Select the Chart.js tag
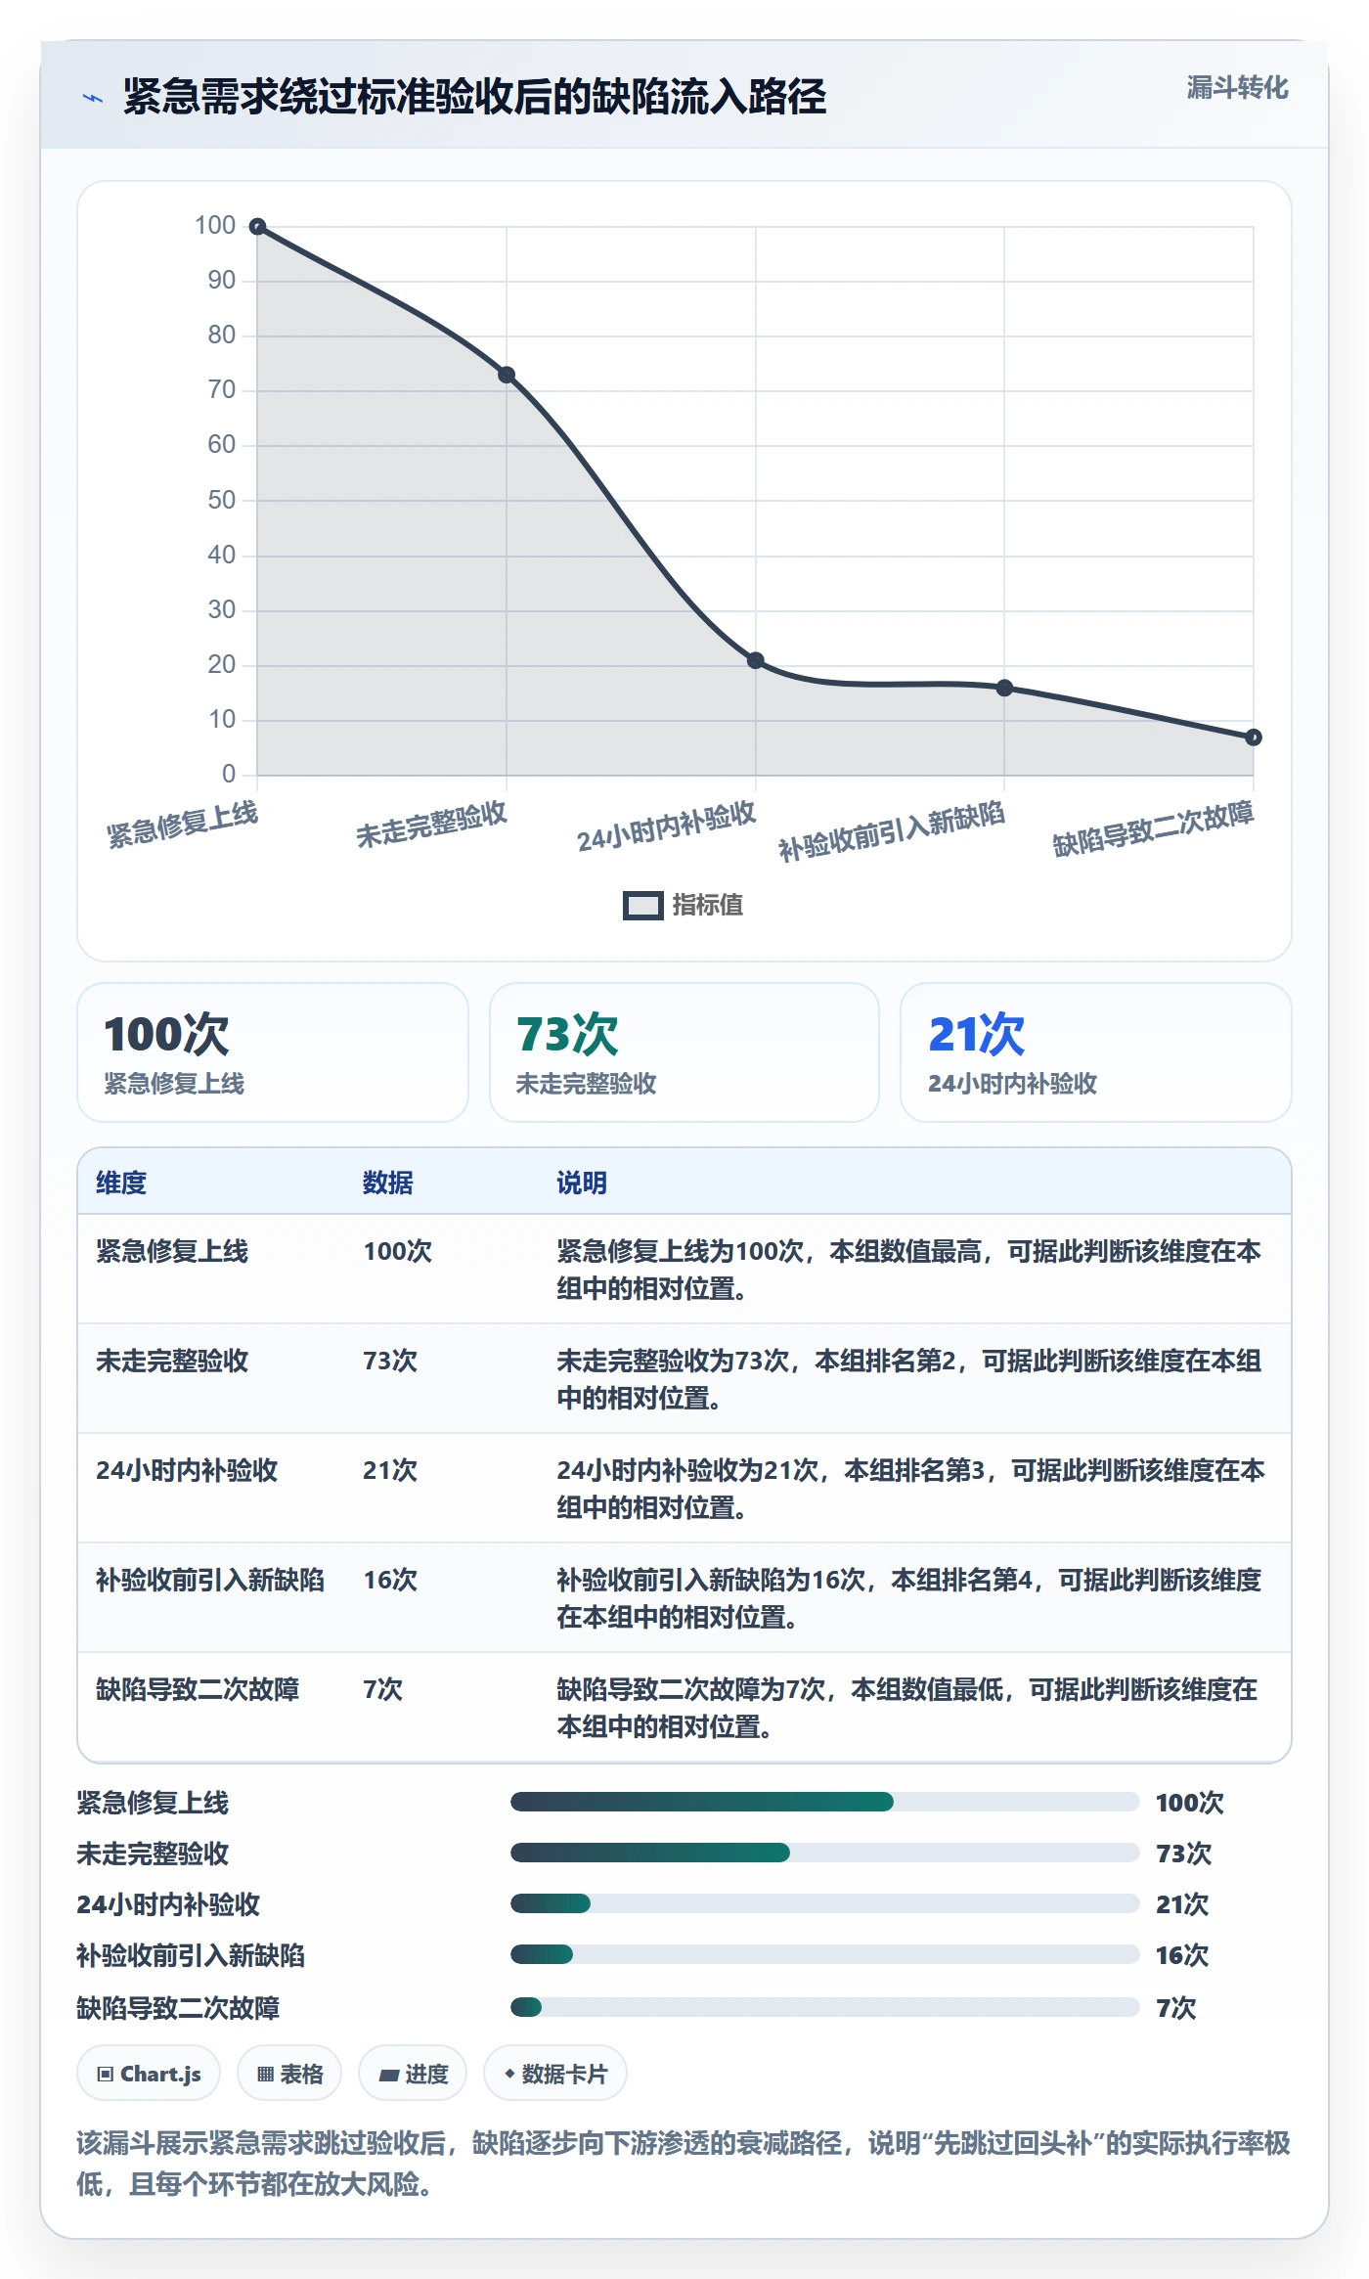Viewport: 1369px width, 2279px height. click(149, 2074)
